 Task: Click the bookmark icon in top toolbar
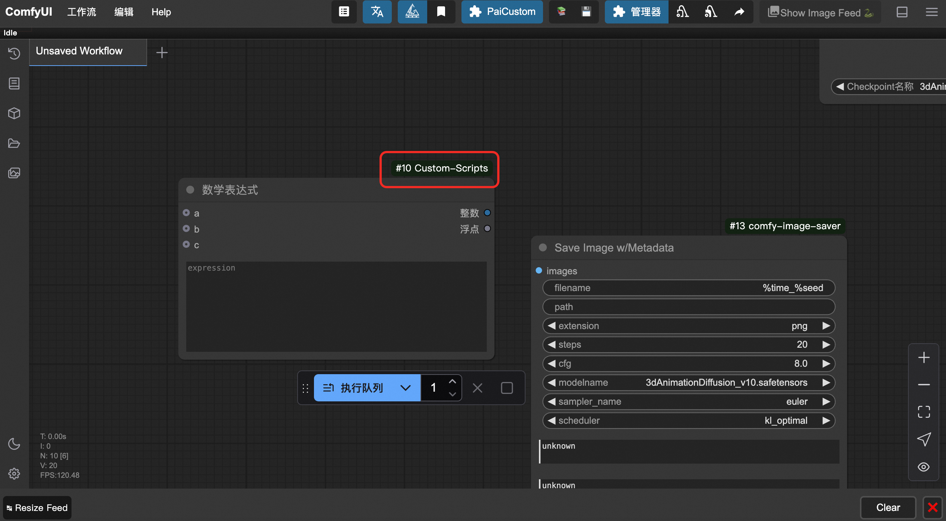(x=441, y=12)
